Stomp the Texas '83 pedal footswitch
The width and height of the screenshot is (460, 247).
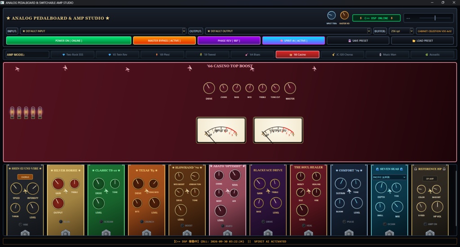(146, 234)
